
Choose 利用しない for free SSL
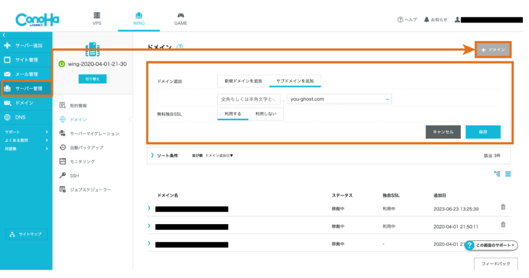click(266, 114)
